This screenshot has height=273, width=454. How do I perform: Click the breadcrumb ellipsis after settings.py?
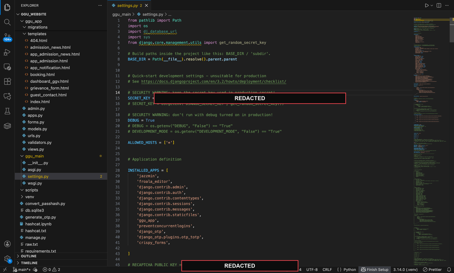click(x=170, y=14)
